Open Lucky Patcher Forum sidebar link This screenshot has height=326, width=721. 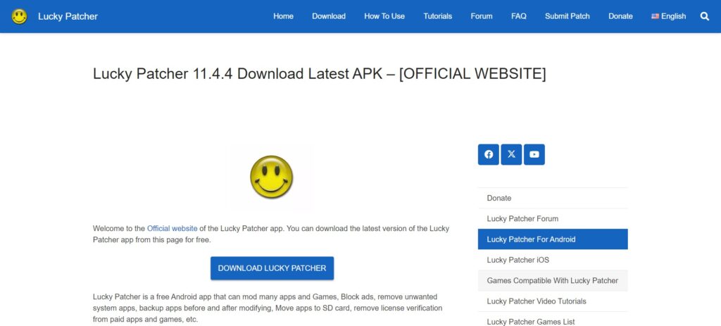(553, 219)
